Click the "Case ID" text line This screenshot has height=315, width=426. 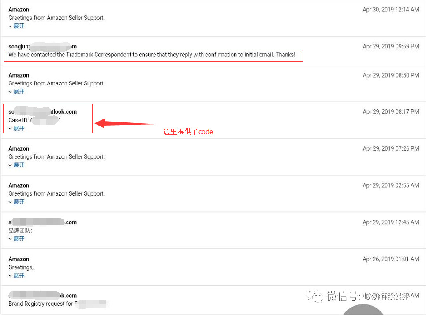34,120
